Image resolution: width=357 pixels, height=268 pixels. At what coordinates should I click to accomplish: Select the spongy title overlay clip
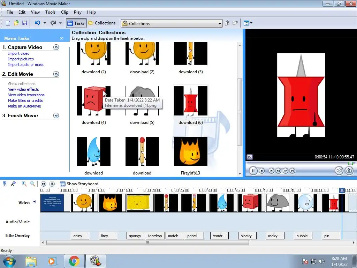pyautogui.click(x=135, y=236)
